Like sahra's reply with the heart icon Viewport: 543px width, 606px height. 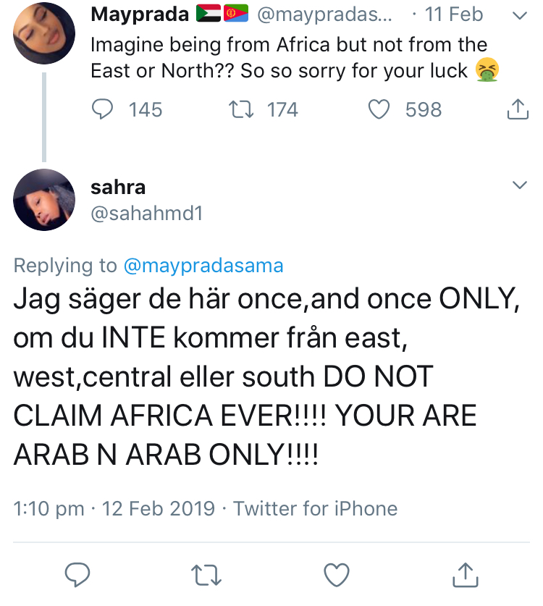tap(336, 574)
